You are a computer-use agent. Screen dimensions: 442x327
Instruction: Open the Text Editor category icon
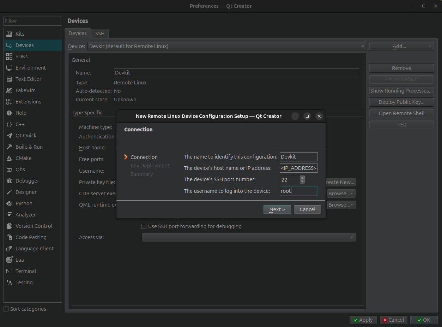point(9,79)
